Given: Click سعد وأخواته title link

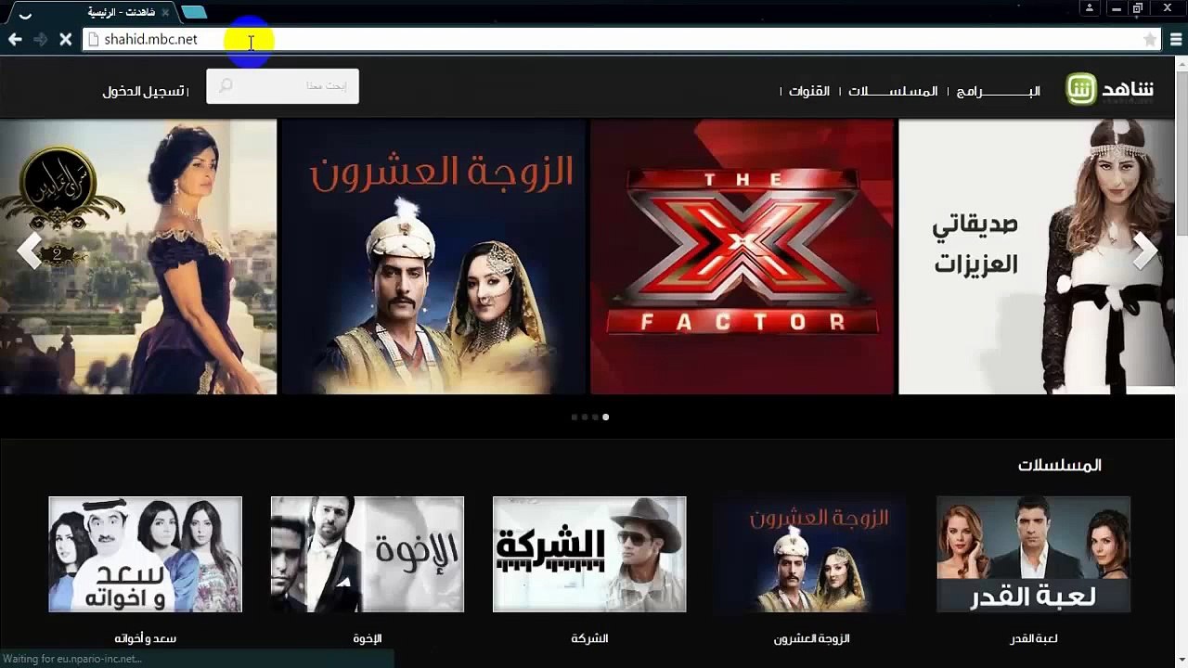Looking at the screenshot, I should coord(146,638).
